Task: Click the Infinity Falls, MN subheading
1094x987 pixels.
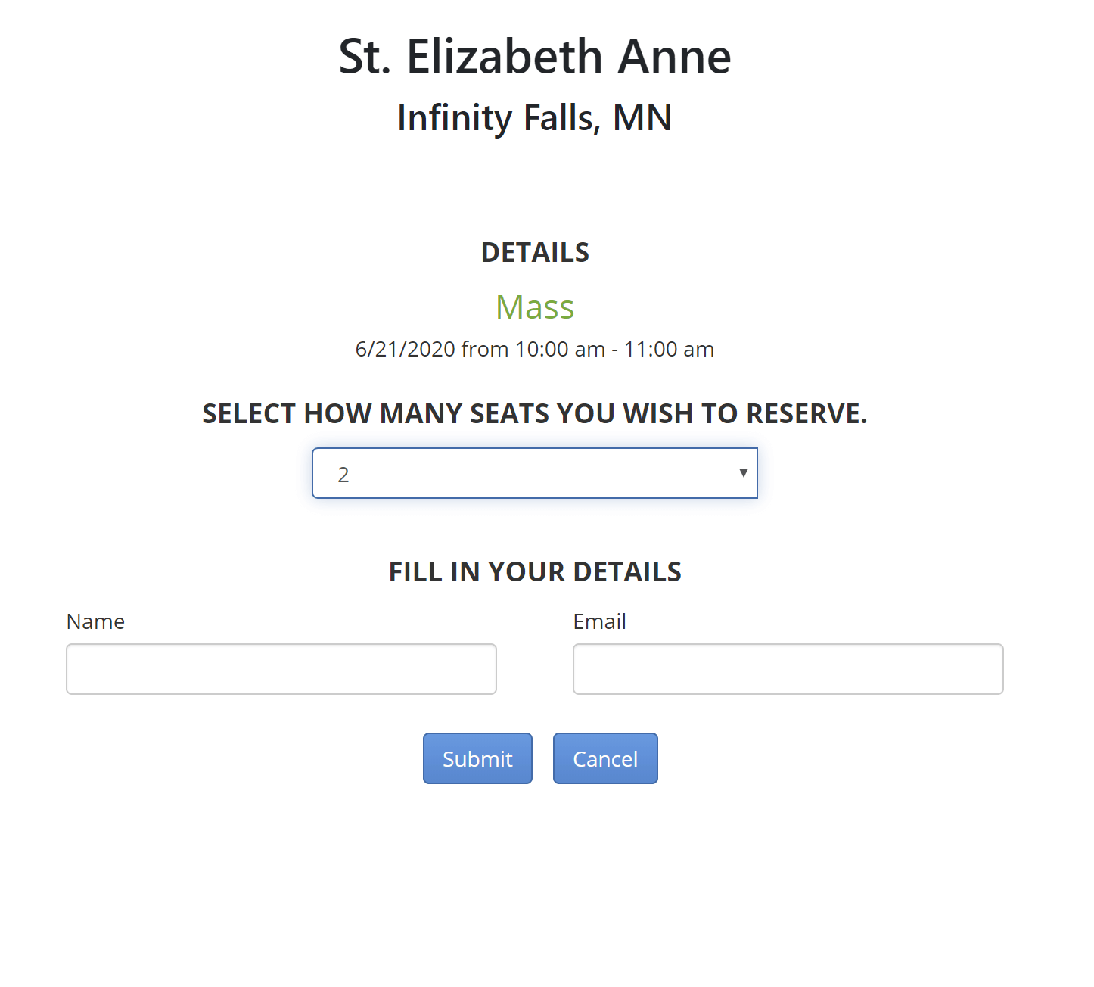Action: tap(534, 118)
